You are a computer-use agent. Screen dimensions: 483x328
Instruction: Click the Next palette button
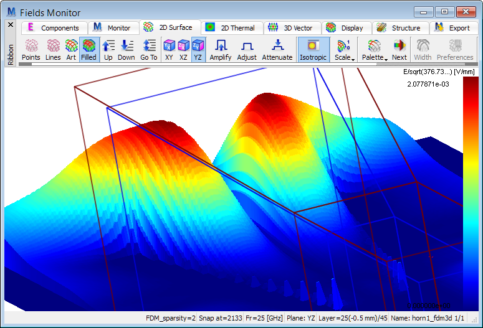tap(399, 49)
